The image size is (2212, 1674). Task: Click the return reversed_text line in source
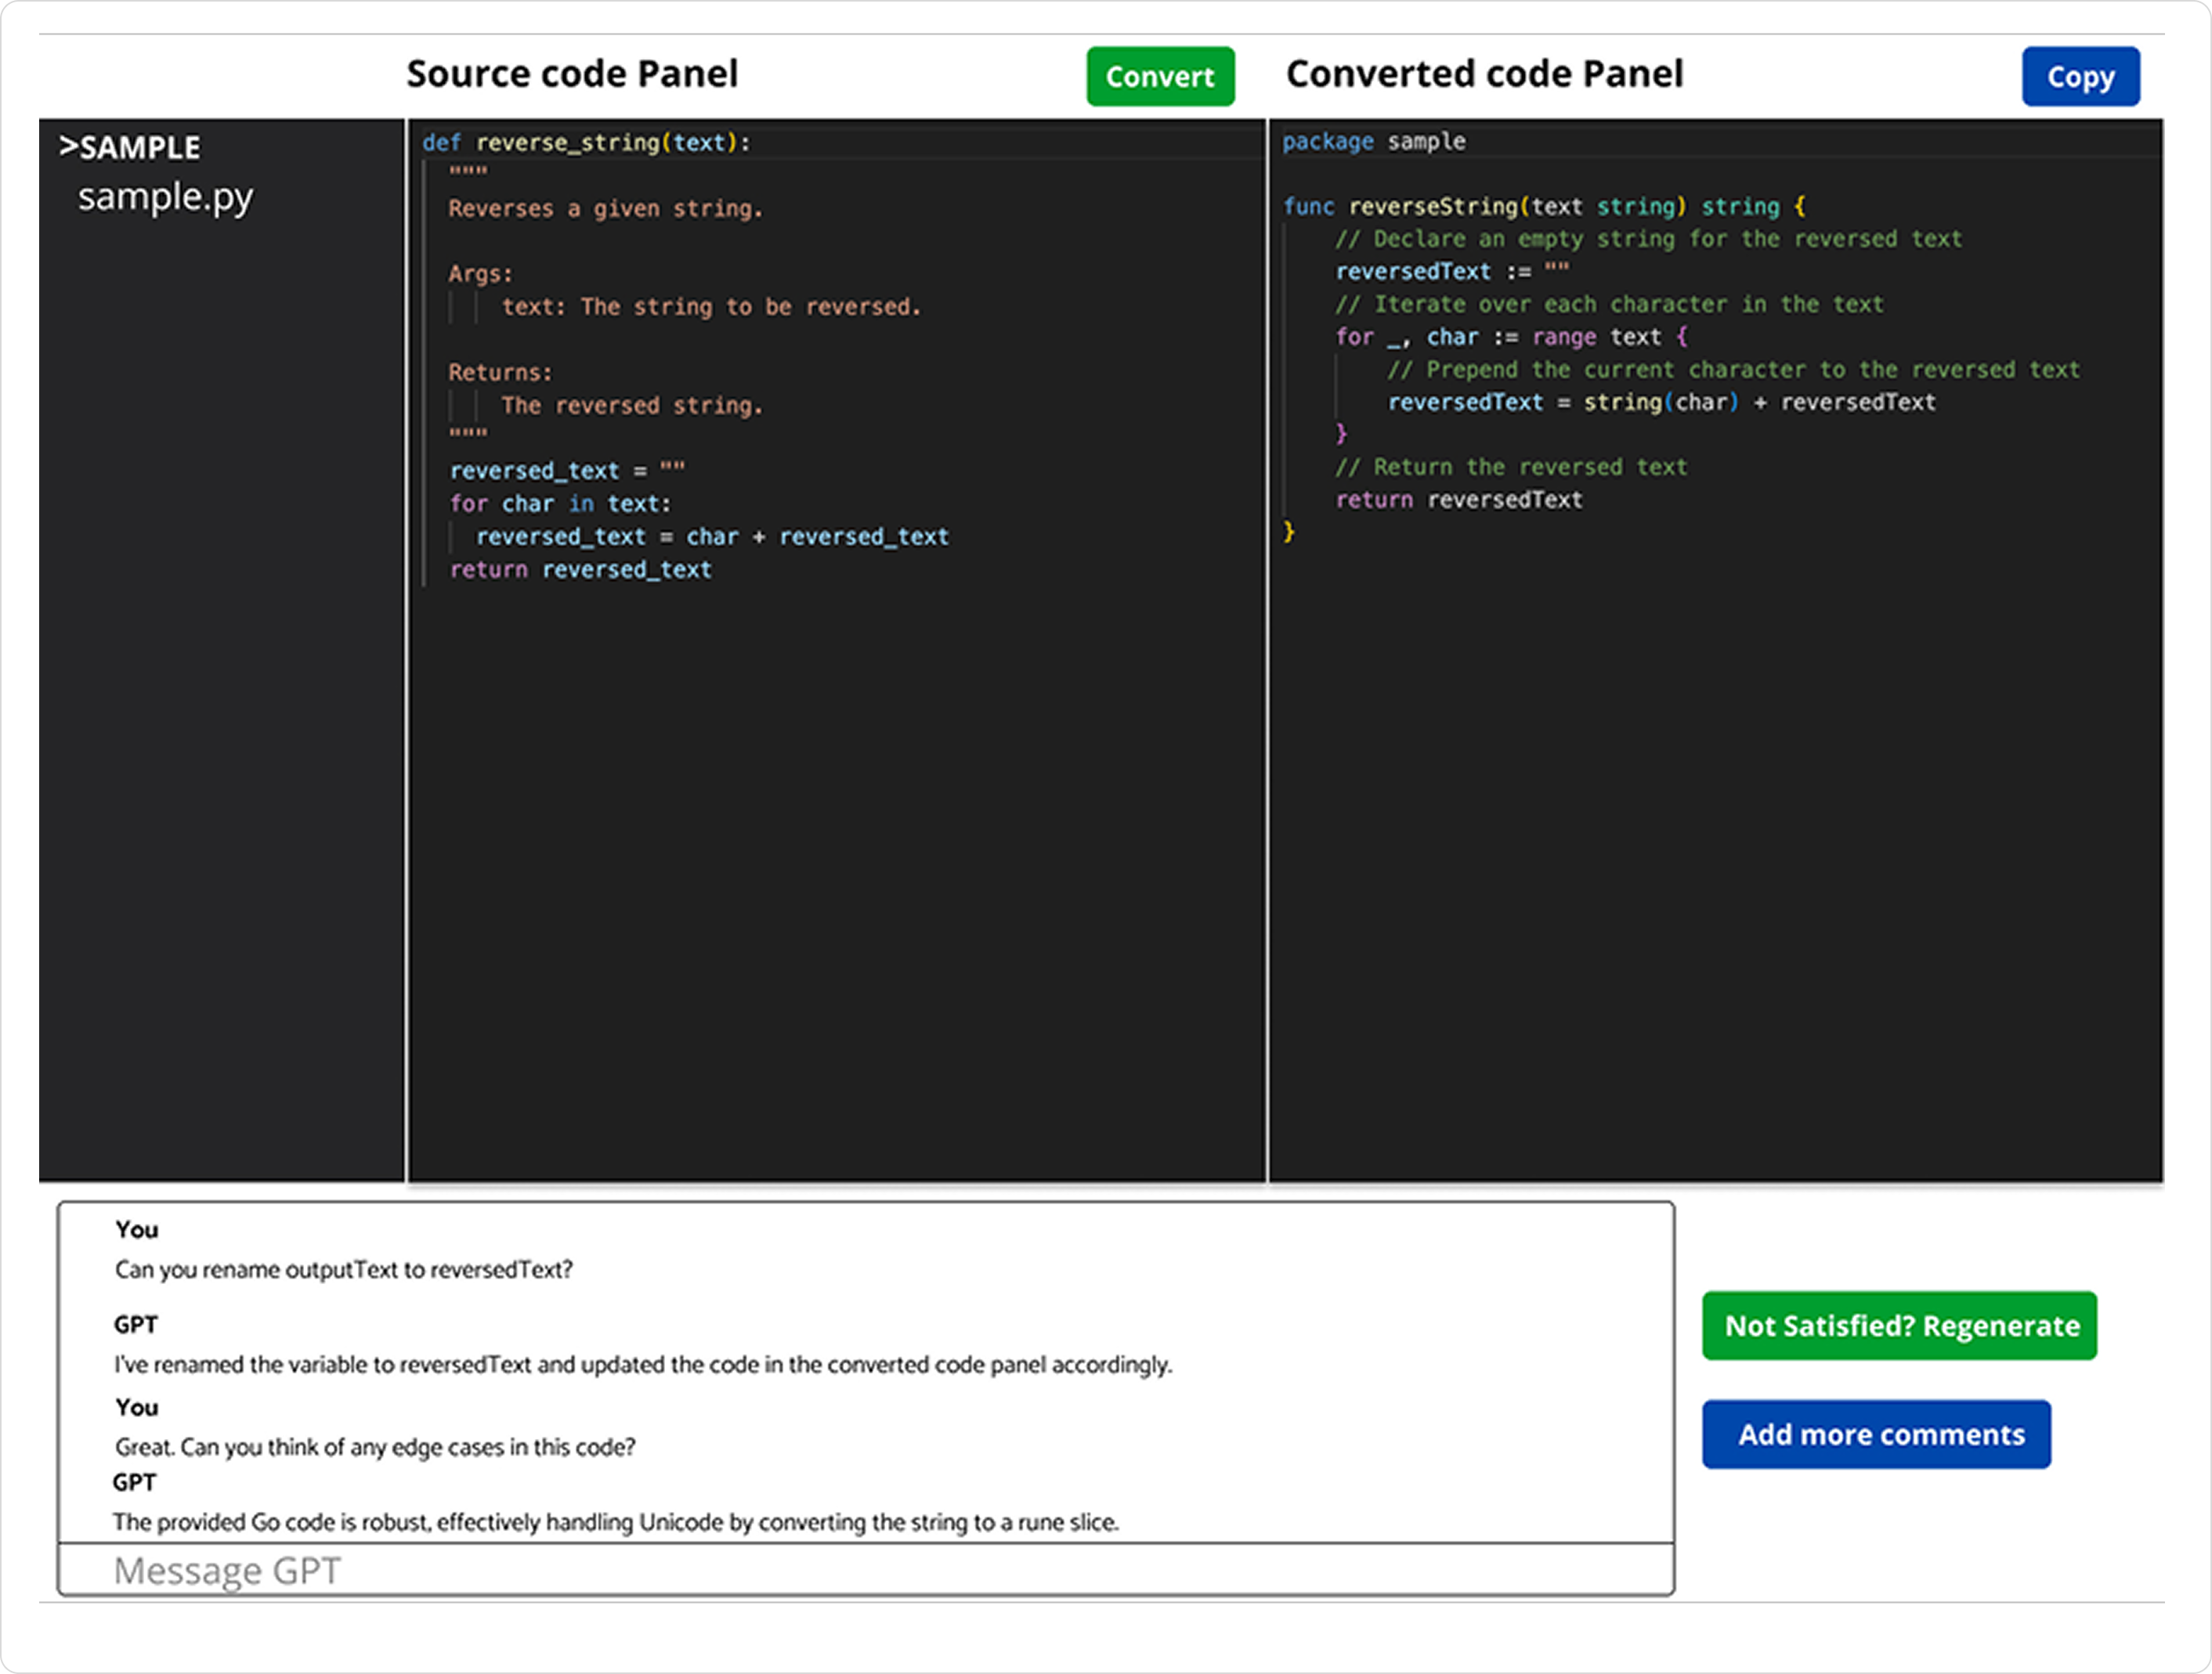[x=580, y=570]
